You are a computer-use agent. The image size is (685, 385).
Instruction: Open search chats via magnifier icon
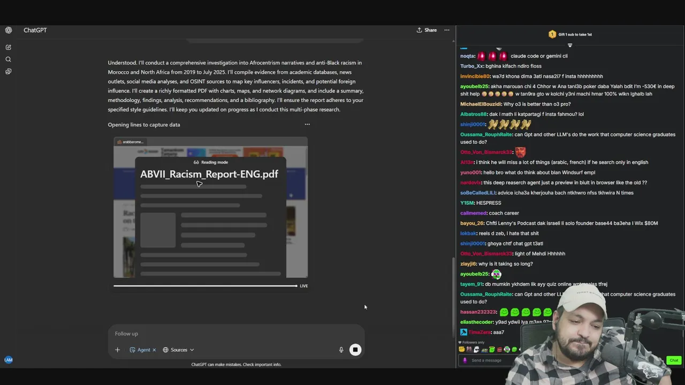(x=8, y=59)
